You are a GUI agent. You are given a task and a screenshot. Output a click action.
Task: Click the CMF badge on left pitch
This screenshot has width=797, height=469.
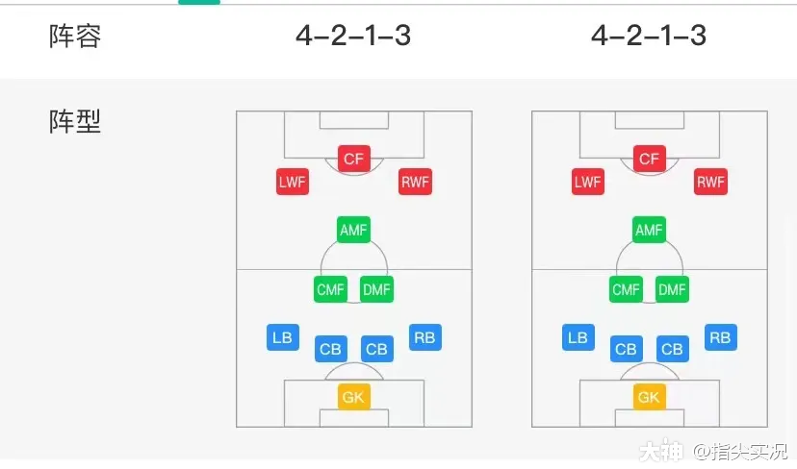(330, 289)
